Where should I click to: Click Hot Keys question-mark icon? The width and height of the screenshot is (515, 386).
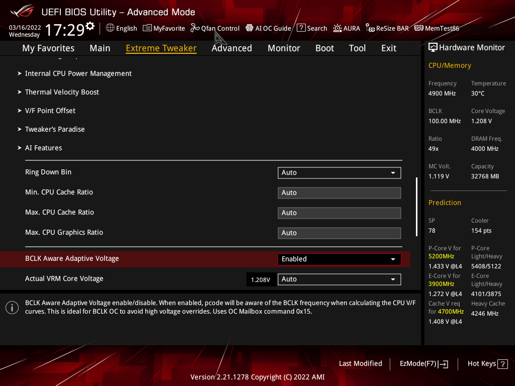coord(502,364)
